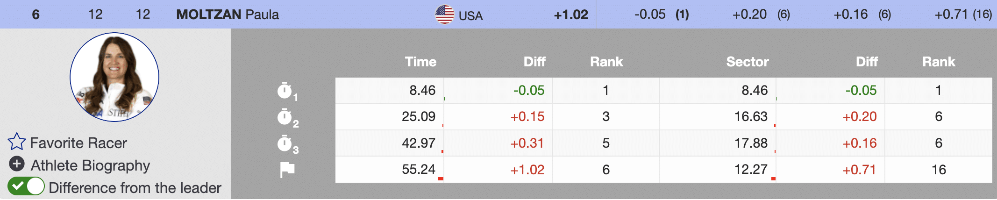Toggle Difference from the leader switch
997x200 pixels.
pyautogui.click(x=26, y=186)
